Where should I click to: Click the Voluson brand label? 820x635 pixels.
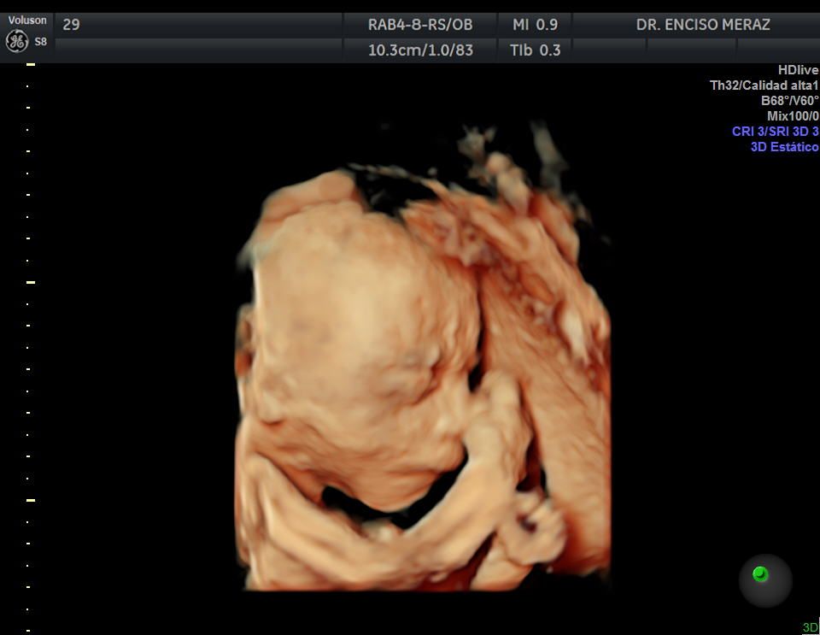pyautogui.click(x=27, y=21)
